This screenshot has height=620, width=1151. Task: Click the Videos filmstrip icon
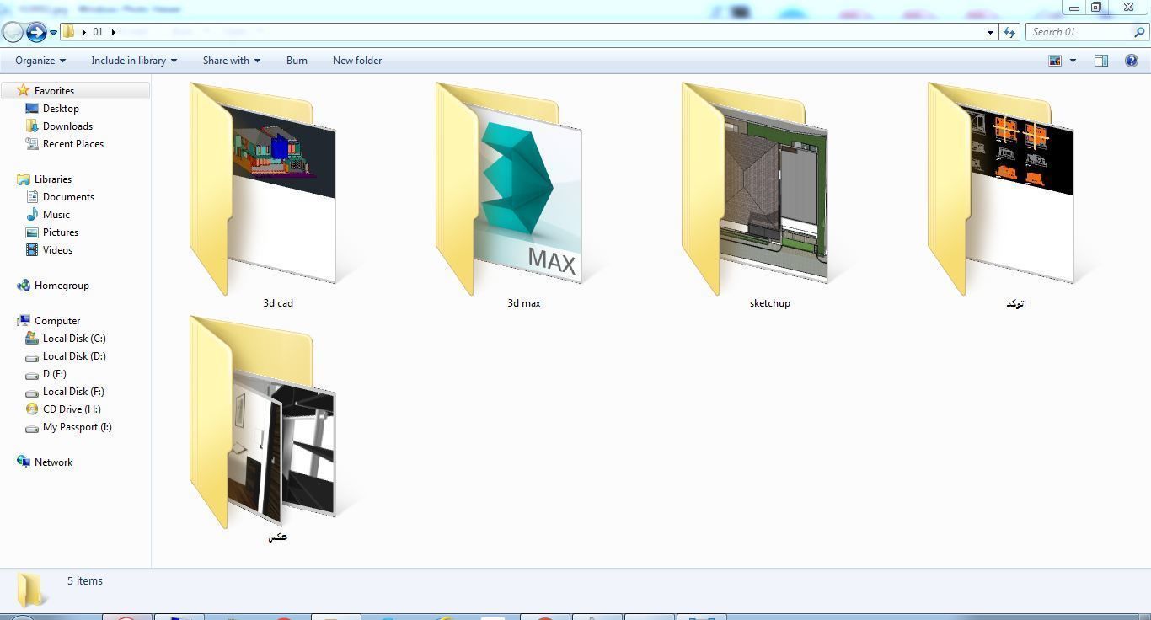click(x=32, y=250)
